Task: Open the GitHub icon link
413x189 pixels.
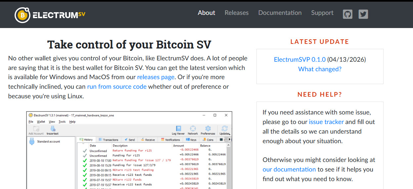Action: coord(347,14)
